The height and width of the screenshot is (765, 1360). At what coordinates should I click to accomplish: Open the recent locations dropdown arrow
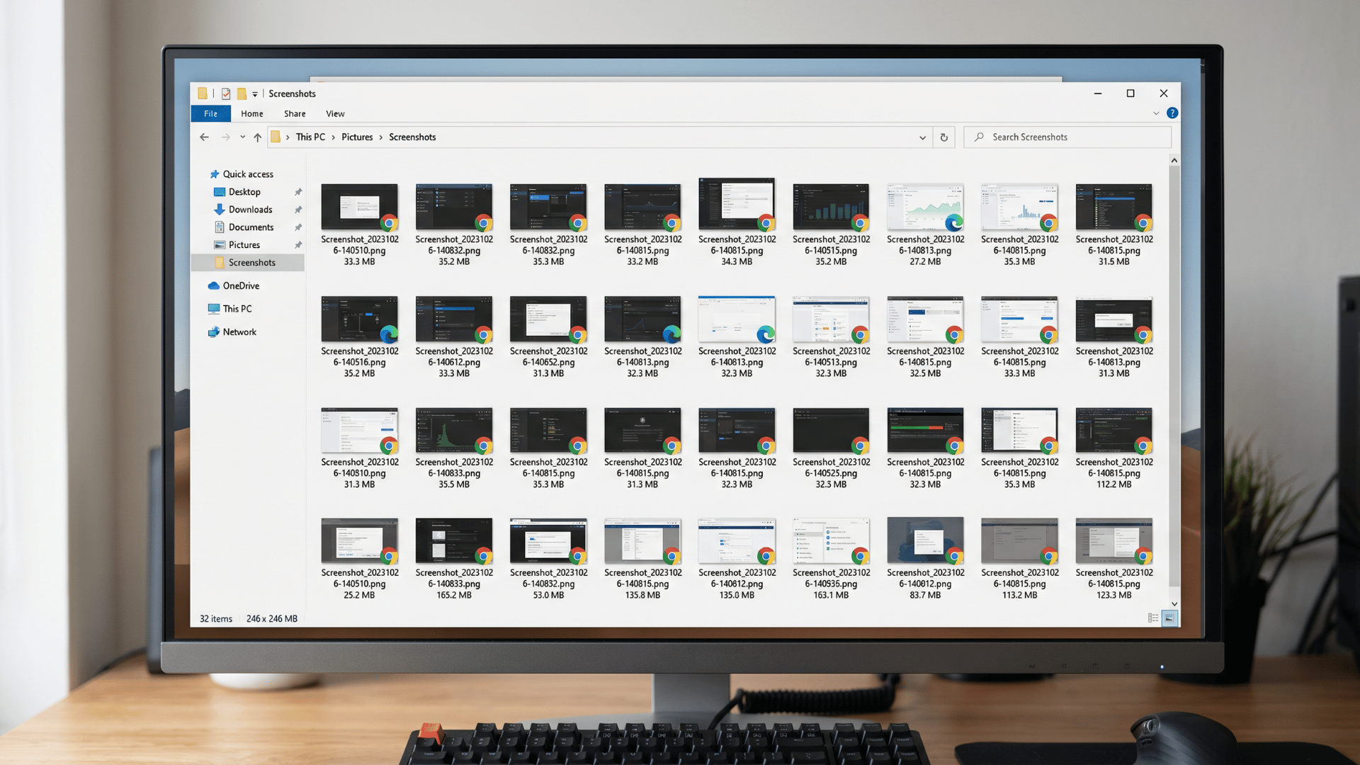[x=242, y=137]
